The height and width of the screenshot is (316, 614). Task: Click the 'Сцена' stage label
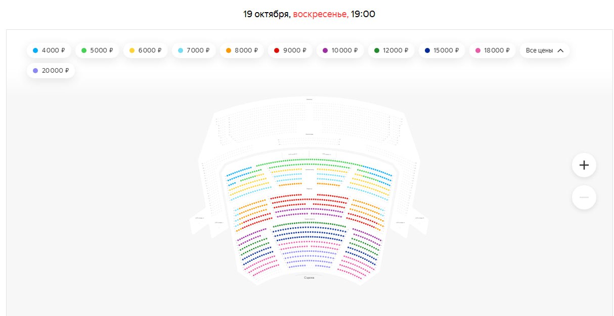coord(309,278)
